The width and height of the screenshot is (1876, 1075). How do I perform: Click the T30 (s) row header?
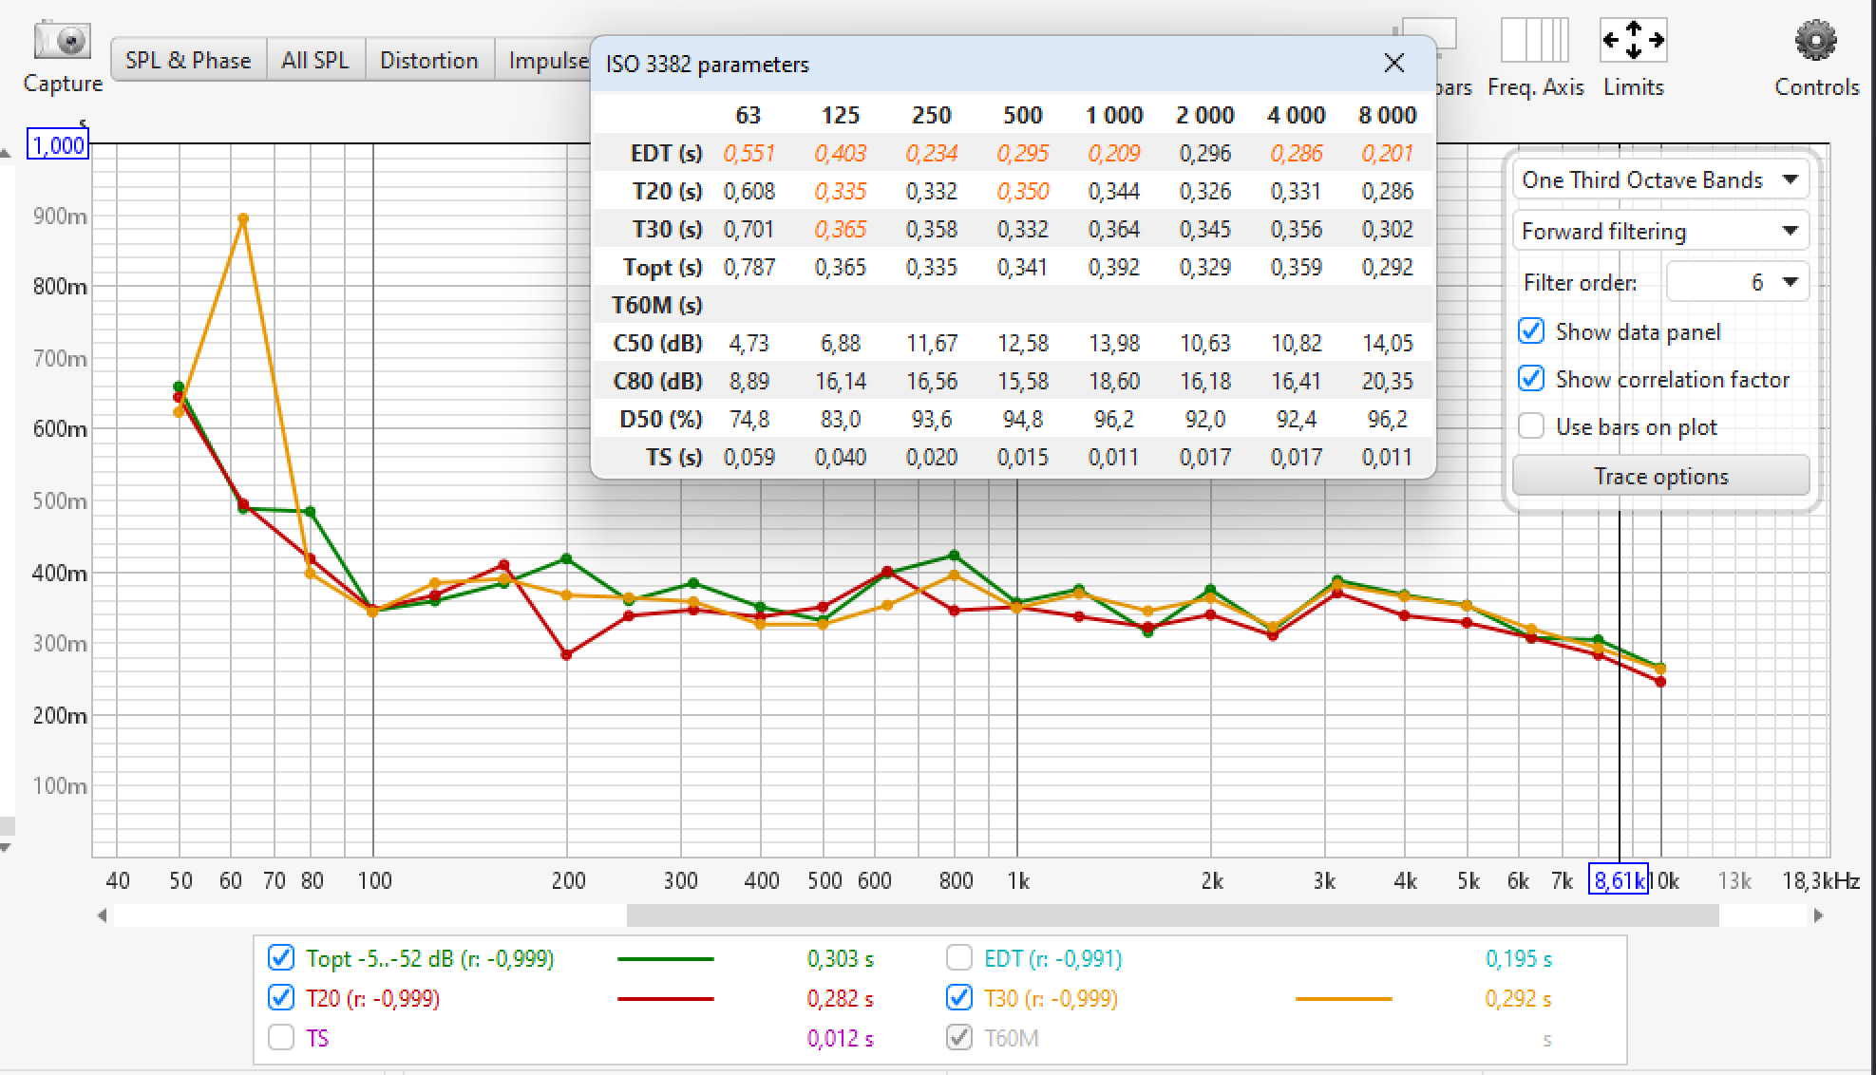[667, 229]
